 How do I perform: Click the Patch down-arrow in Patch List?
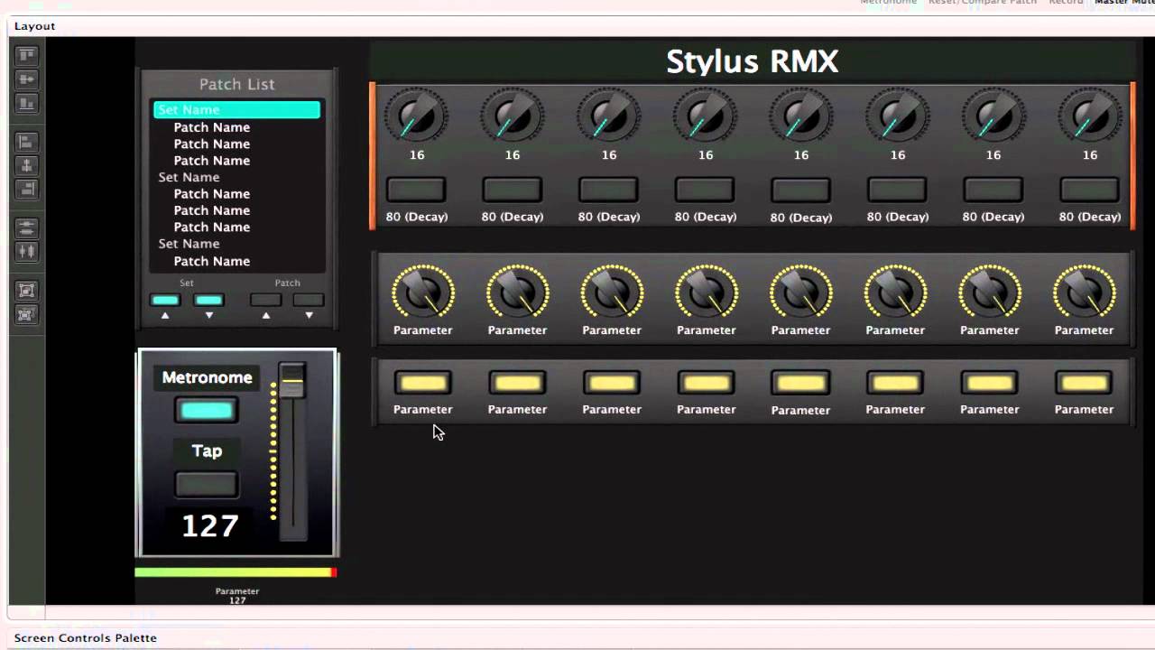tap(309, 316)
